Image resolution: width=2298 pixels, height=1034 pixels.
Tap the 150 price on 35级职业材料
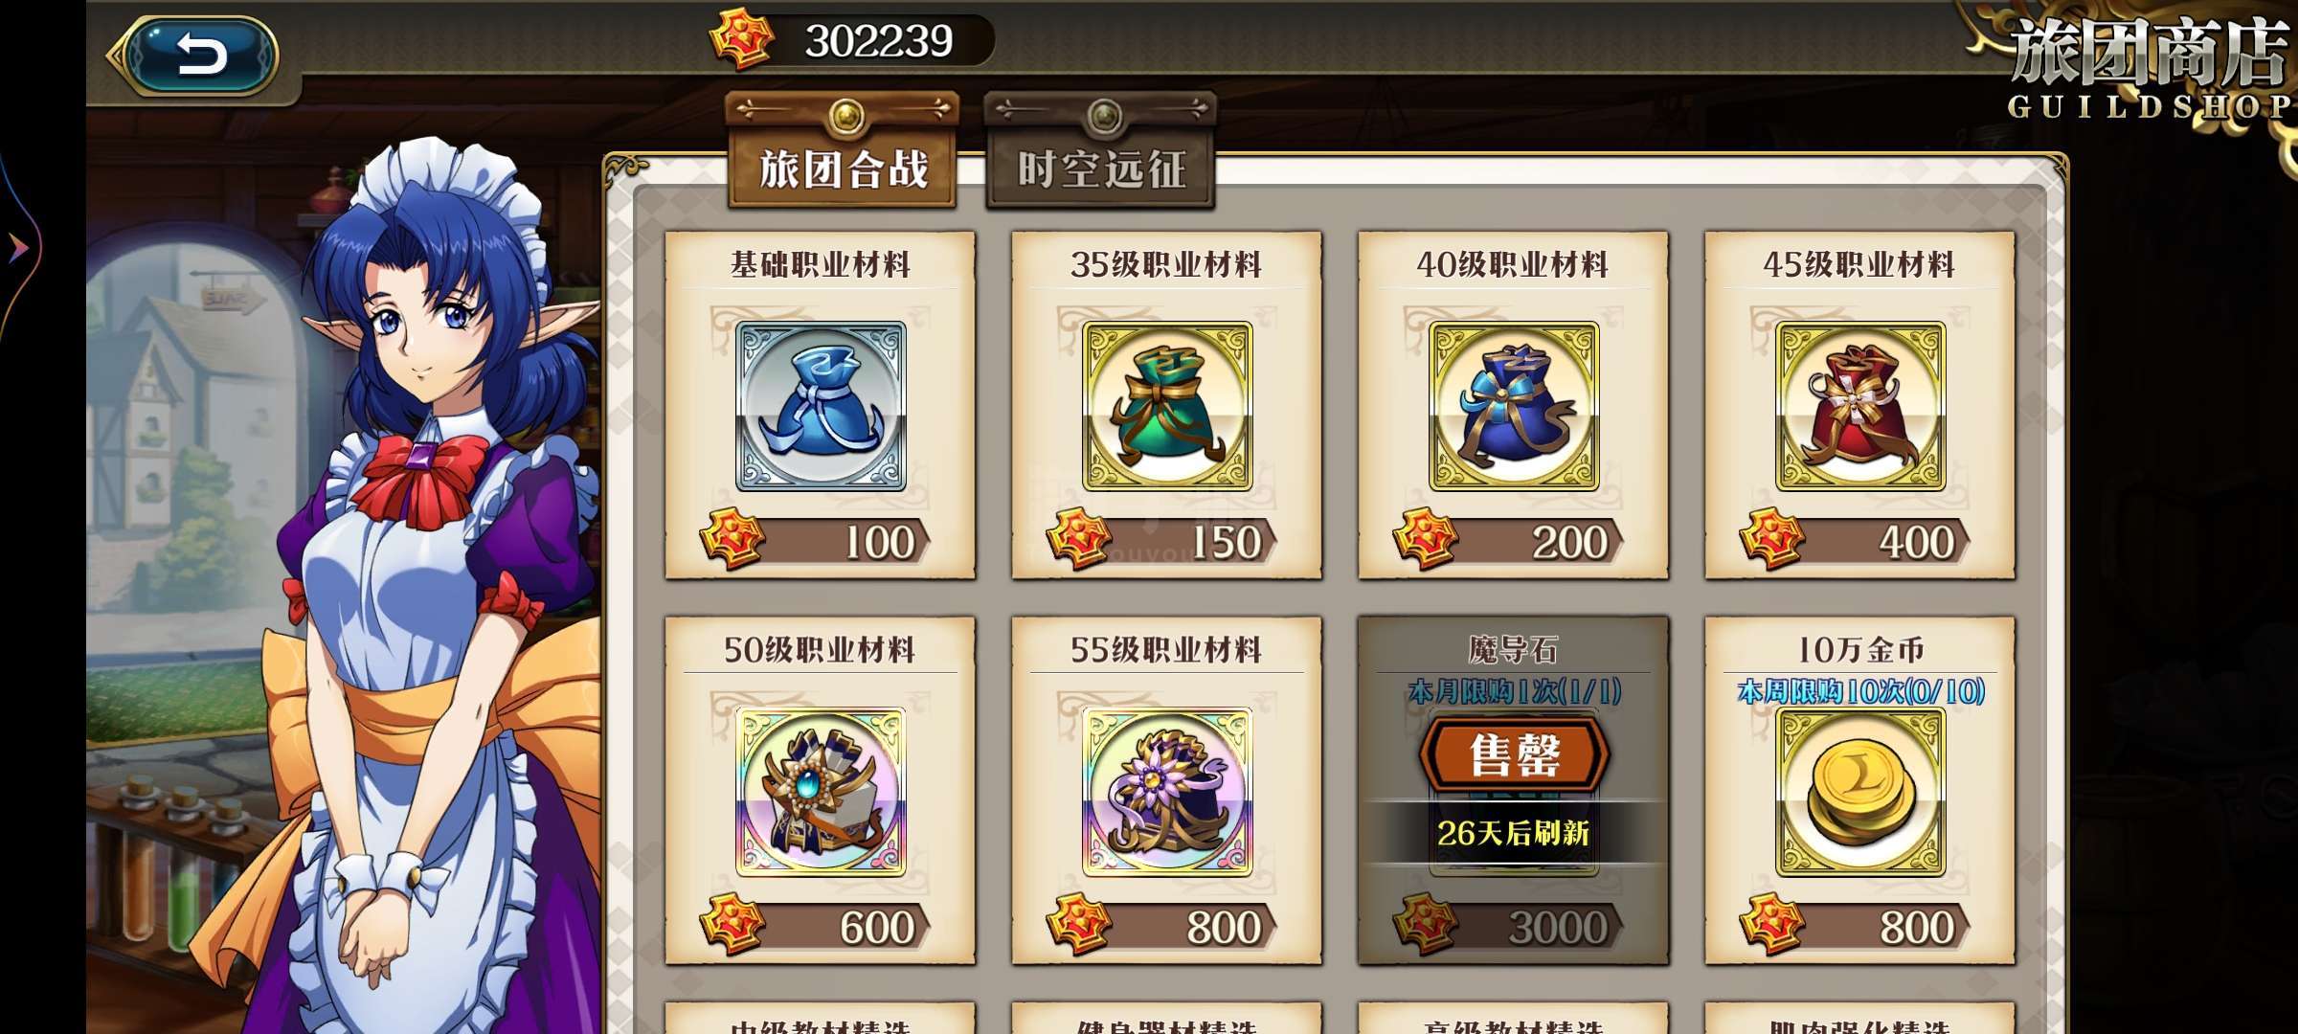coord(1163,541)
